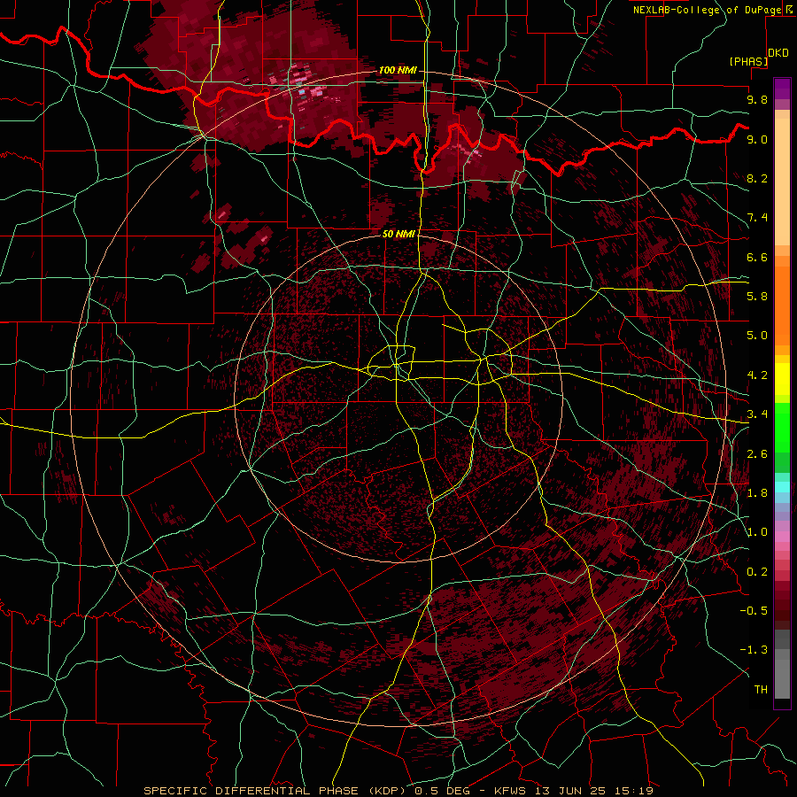The width and height of the screenshot is (797, 797).
Task: Pick the bright green band in the color scale
Action: [782, 427]
